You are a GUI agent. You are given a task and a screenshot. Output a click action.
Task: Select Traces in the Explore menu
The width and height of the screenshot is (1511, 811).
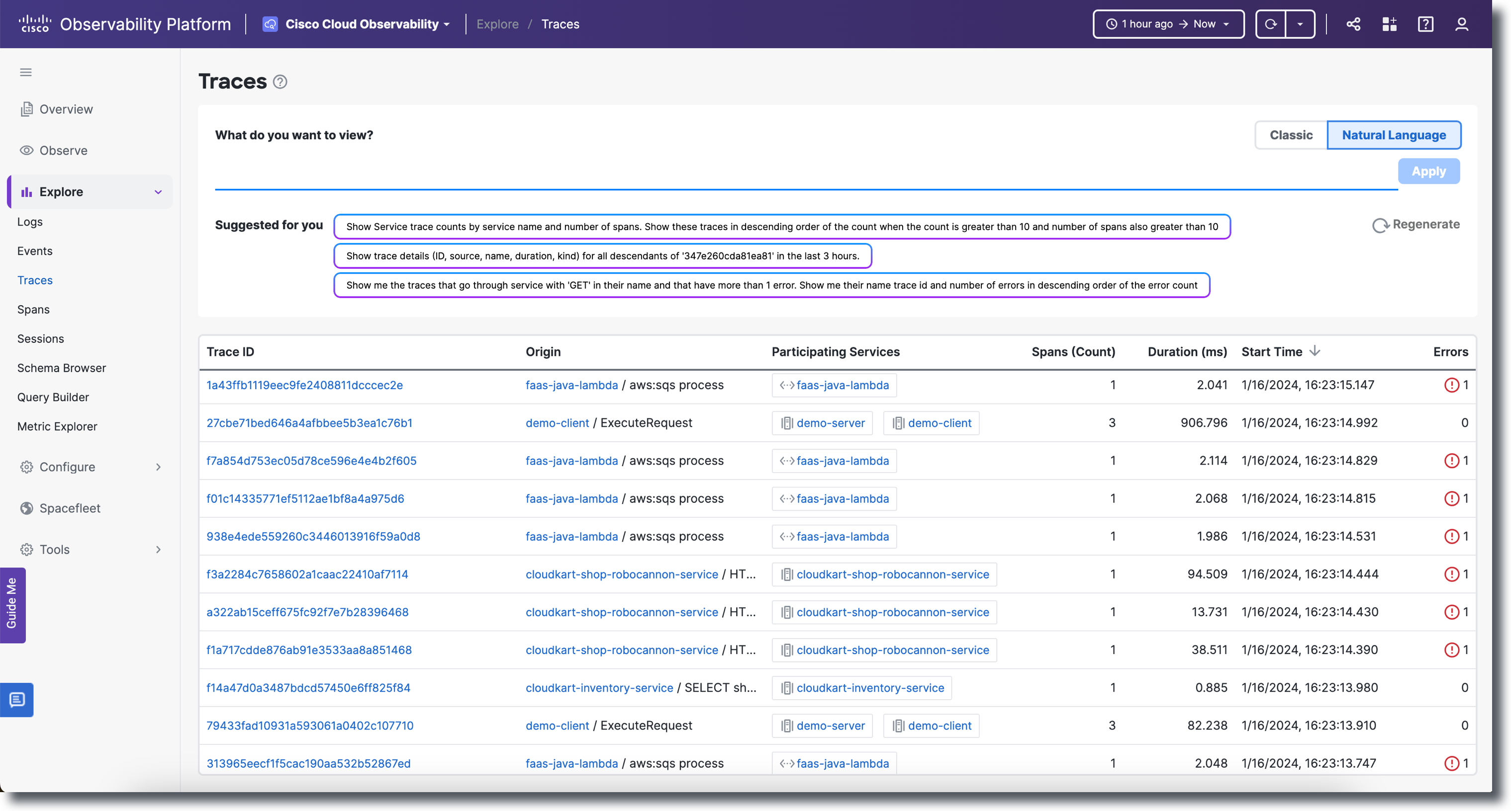(35, 280)
